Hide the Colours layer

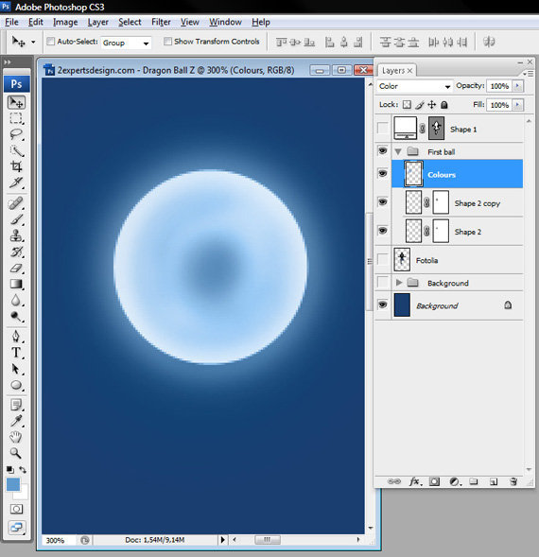pyautogui.click(x=382, y=173)
